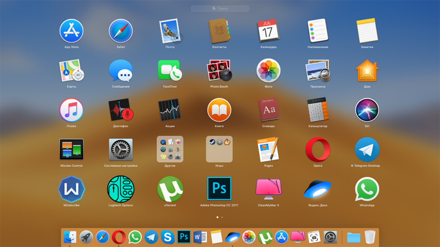Launch Mission Control
The width and height of the screenshot is (440, 247).
(71, 150)
